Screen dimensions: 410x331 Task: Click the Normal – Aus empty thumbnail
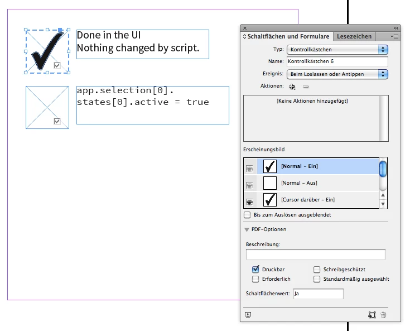click(x=270, y=183)
